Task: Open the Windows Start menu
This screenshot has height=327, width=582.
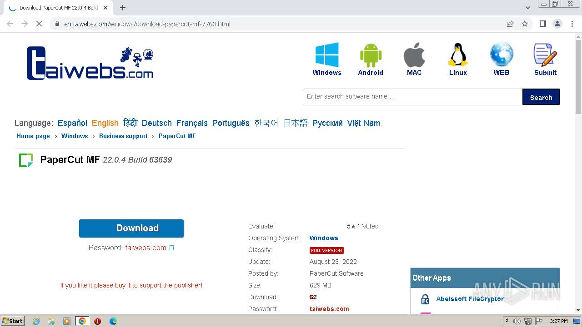Action: tap(12, 321)
